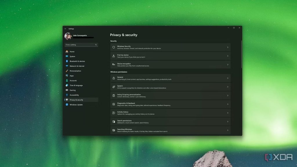Open Time & language settings

(x=76, y=85)
